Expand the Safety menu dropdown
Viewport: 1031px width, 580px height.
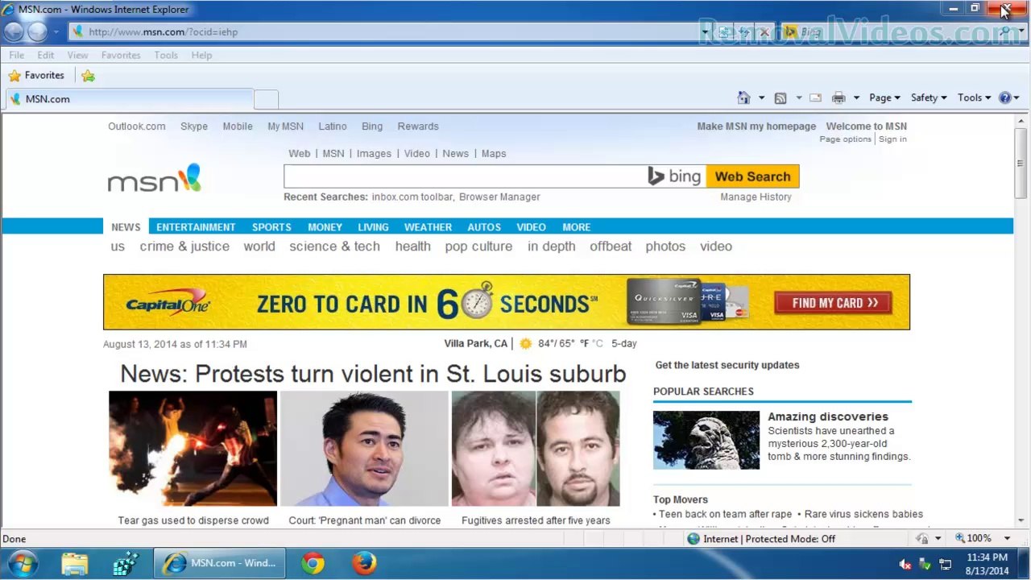tap(929, 98)
